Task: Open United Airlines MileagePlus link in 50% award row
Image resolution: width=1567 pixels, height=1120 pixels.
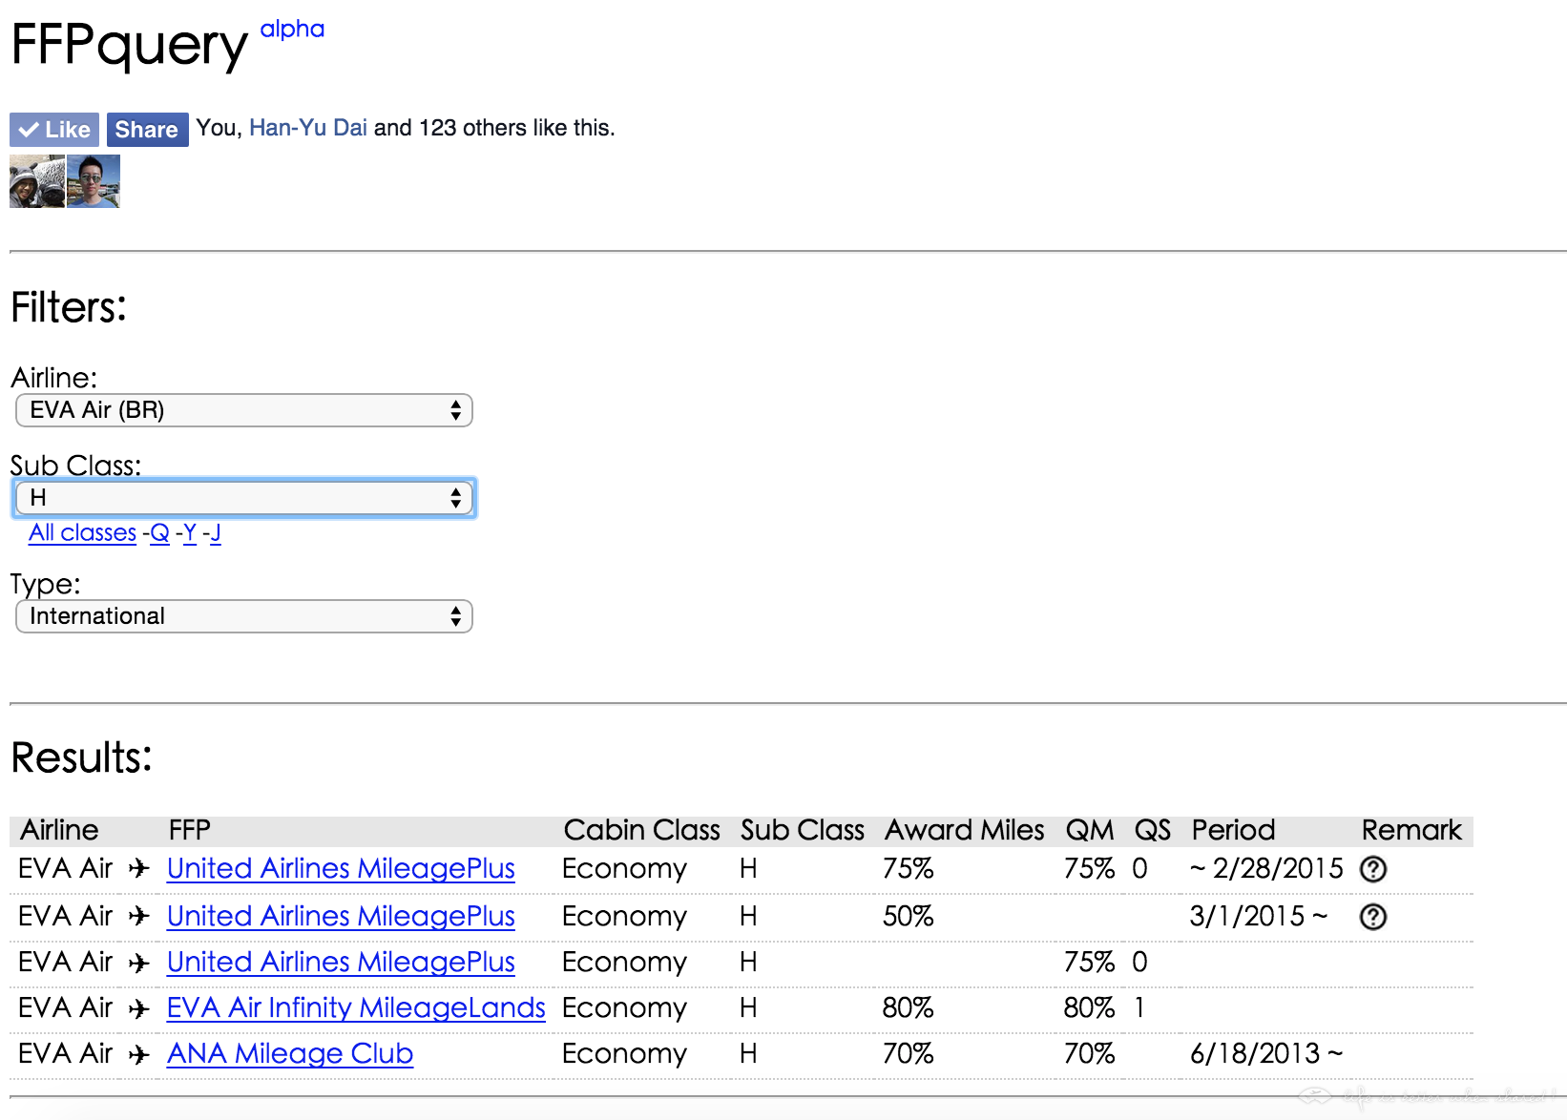Action: click(341, 916)
